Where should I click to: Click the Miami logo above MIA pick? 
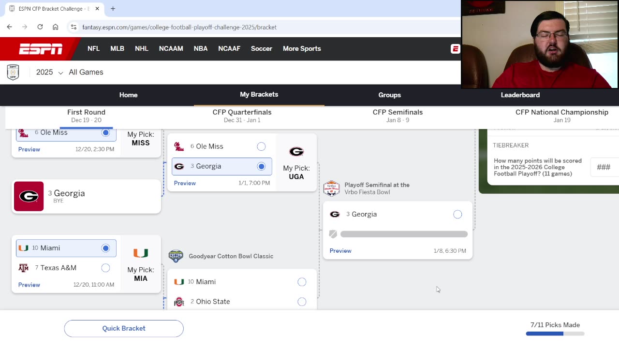pyautogui.click(x=141, y=253)
